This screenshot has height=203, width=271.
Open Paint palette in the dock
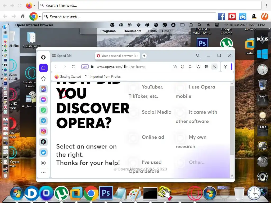point(135,193)
